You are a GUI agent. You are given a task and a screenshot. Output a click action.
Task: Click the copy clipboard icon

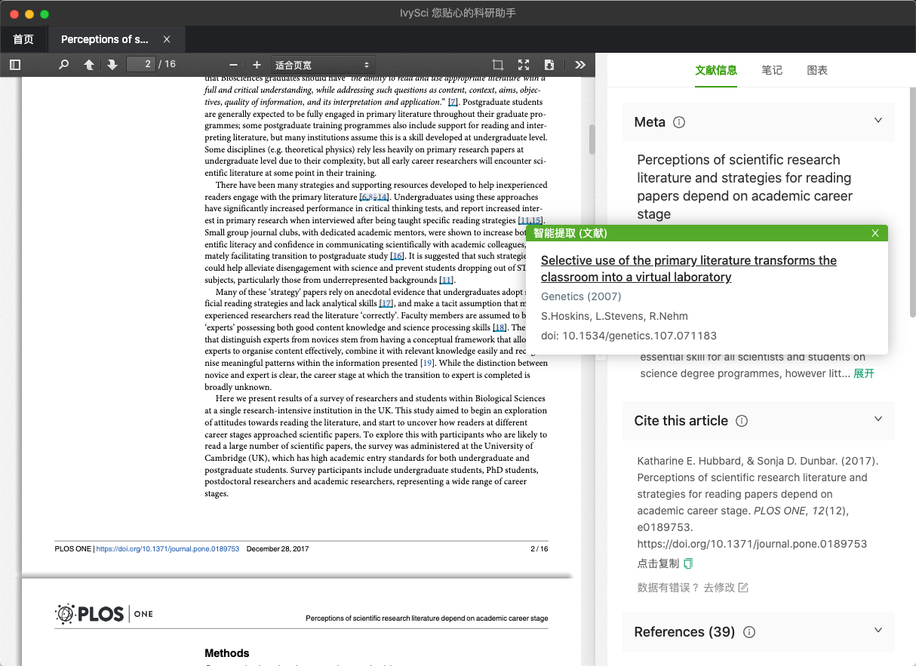tap(688, 563)
